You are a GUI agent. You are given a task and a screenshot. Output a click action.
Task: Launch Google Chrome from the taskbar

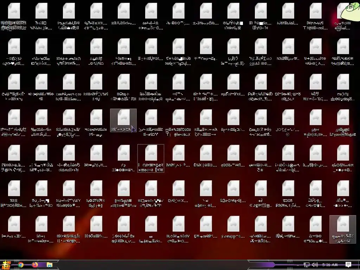(x=21, y=265)
